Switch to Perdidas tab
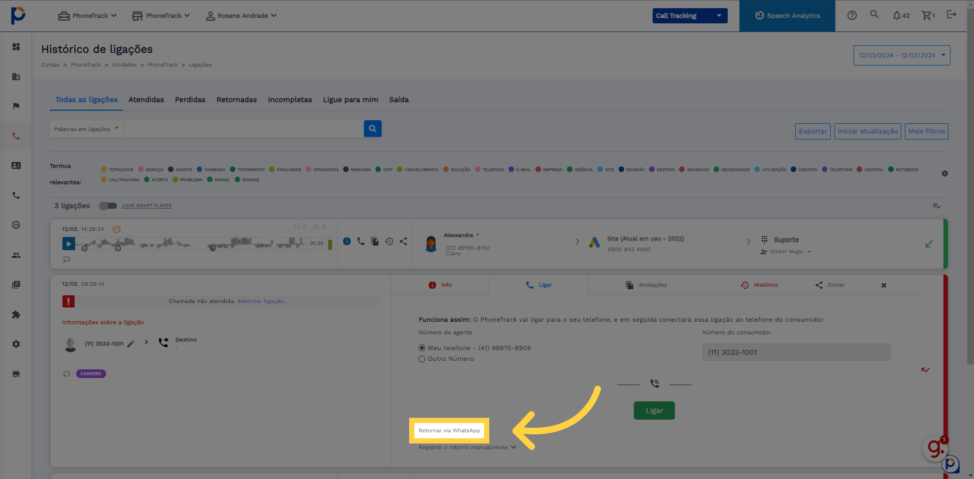This screenshot has width=974, height=479. [x=190, y=100]
